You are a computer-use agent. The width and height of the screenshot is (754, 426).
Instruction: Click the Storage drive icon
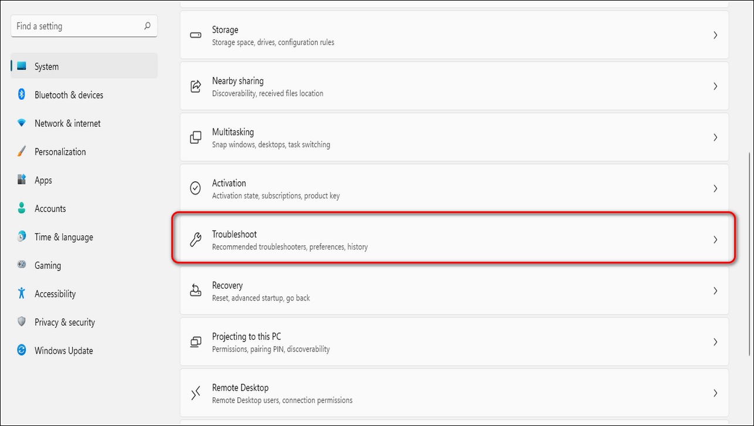tap(196, 35)
